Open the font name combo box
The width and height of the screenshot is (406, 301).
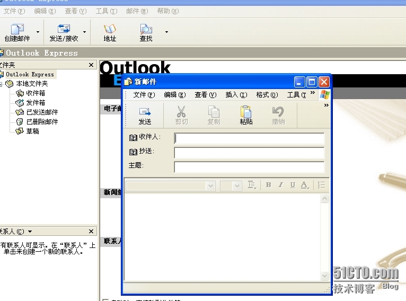tap(171, 185)
